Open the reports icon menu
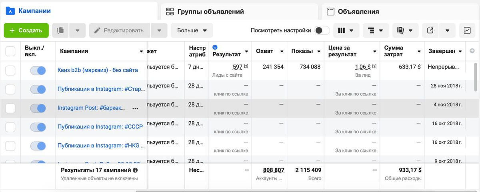This screenshot has width=480, height=192. (x=406, y=30)
